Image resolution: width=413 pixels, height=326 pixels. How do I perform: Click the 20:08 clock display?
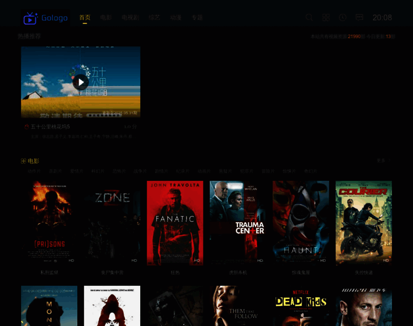coord(382,17)
